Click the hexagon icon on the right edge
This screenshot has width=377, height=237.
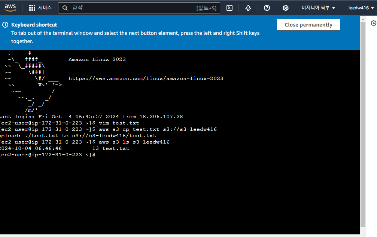(374, 23)
